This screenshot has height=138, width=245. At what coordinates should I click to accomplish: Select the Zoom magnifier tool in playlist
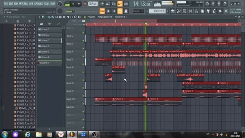point(75,17)
